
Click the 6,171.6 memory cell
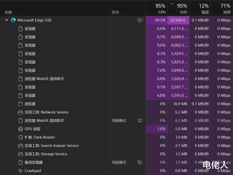click(178, 29)
